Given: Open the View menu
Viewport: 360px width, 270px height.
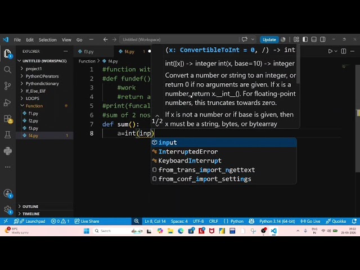Looking at the screenshot, I should (x=66, y=40).
